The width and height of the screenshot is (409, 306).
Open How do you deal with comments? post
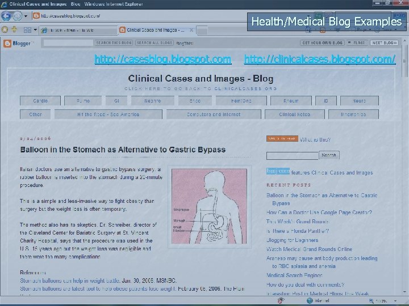coord(305,284)
